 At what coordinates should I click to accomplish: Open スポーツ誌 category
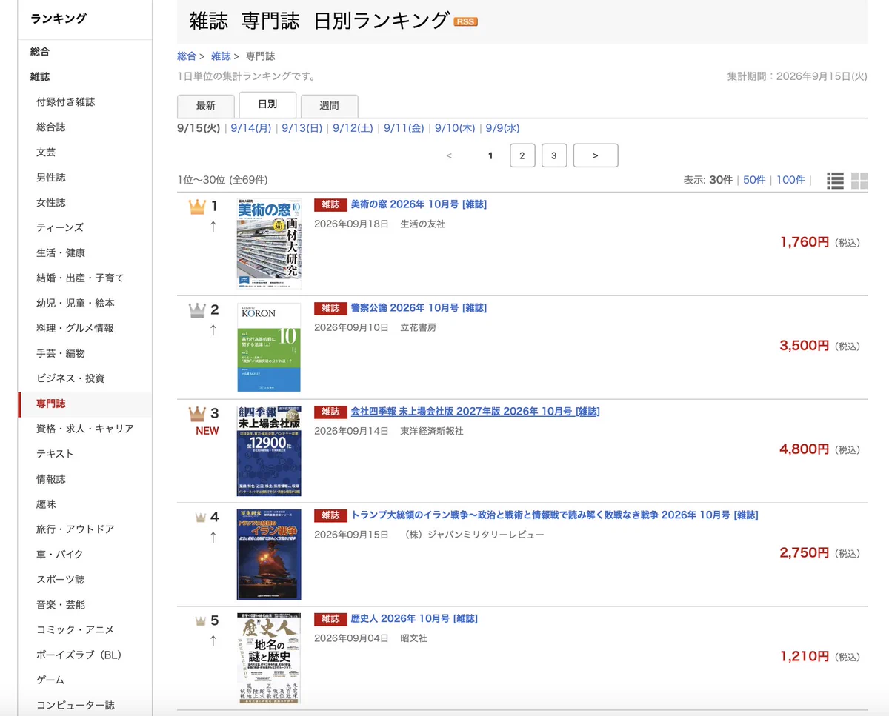point(61,581)
